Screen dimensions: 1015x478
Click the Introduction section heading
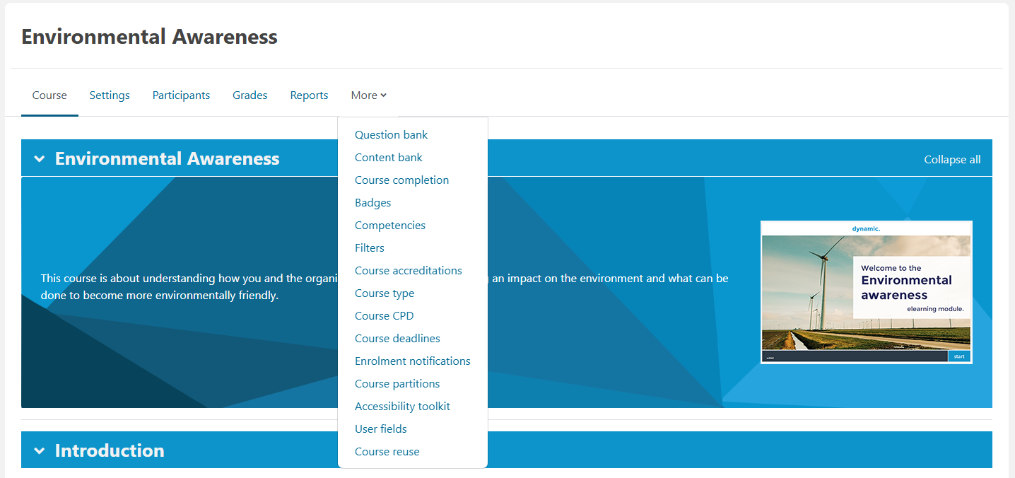[110, 450]
